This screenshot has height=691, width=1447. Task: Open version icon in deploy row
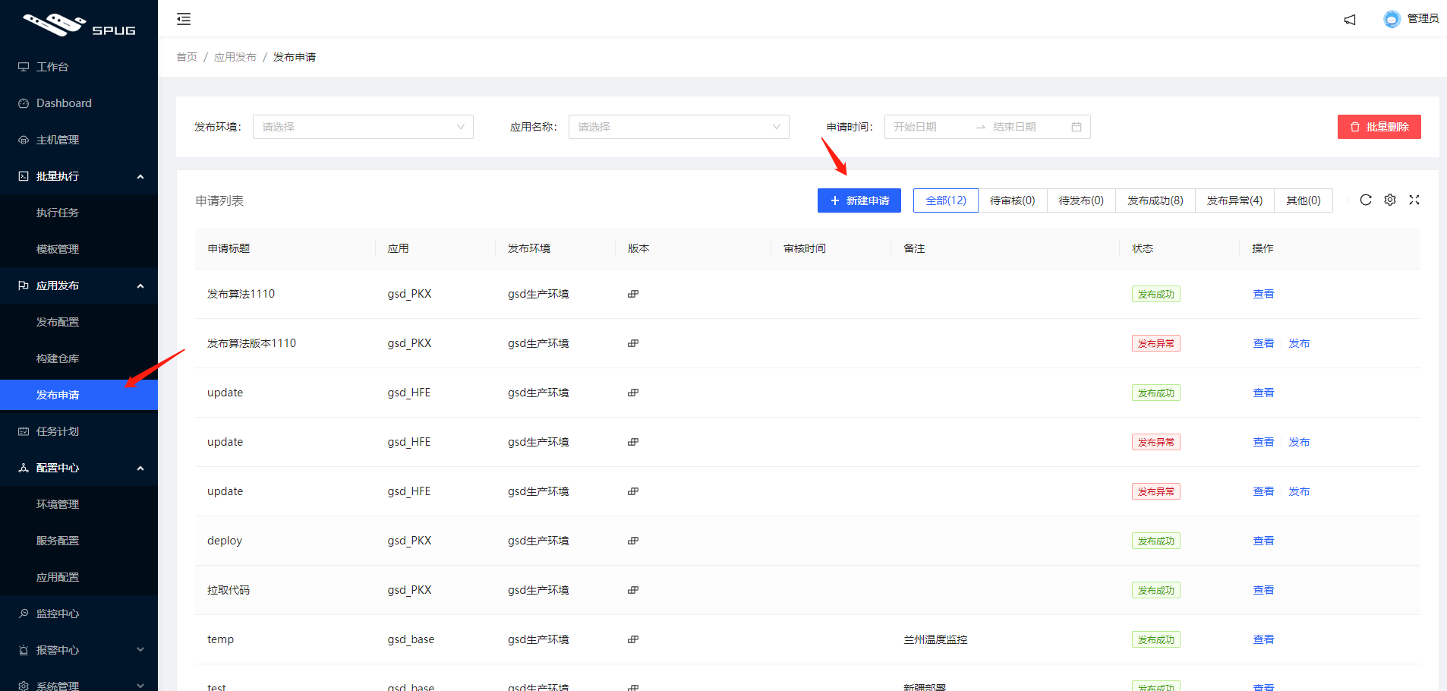pos(633,541)
